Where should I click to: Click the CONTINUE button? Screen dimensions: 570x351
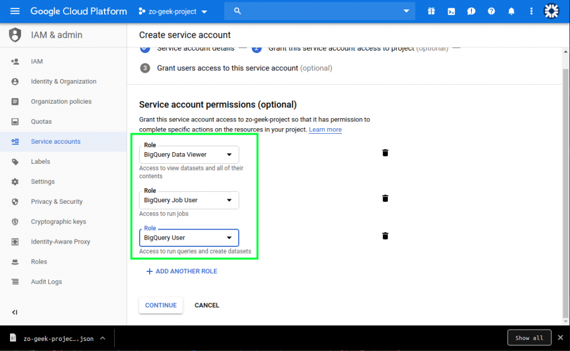tap(161, 305)
